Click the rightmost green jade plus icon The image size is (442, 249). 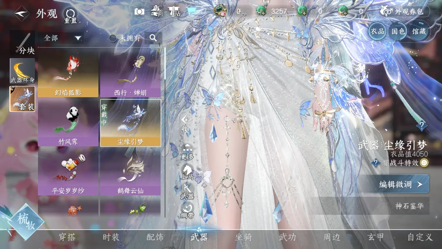[x=343, y=11]
